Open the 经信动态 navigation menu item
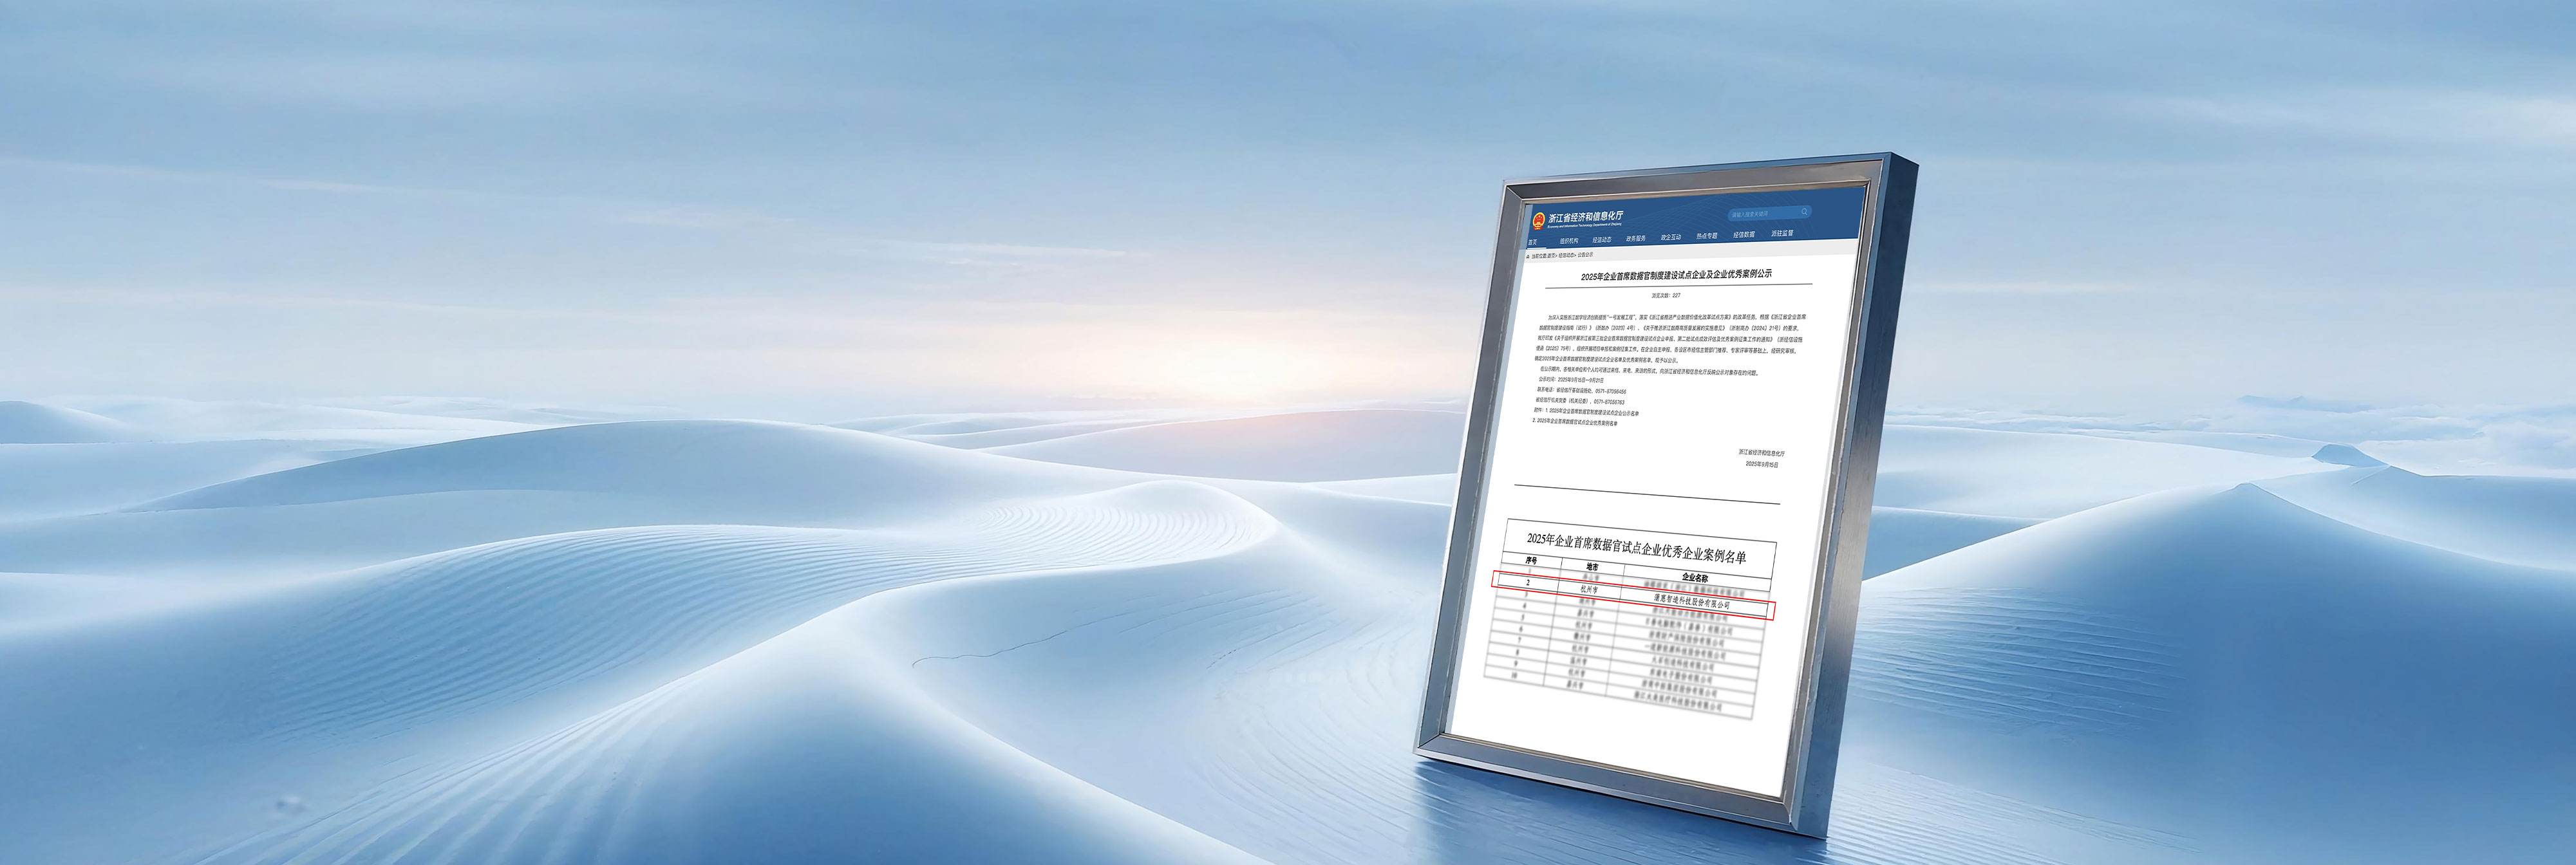Viewport: 2576px width, 865px height. (1602, 240)
